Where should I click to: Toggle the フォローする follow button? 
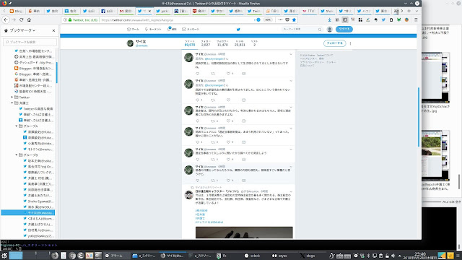[335, 43]
